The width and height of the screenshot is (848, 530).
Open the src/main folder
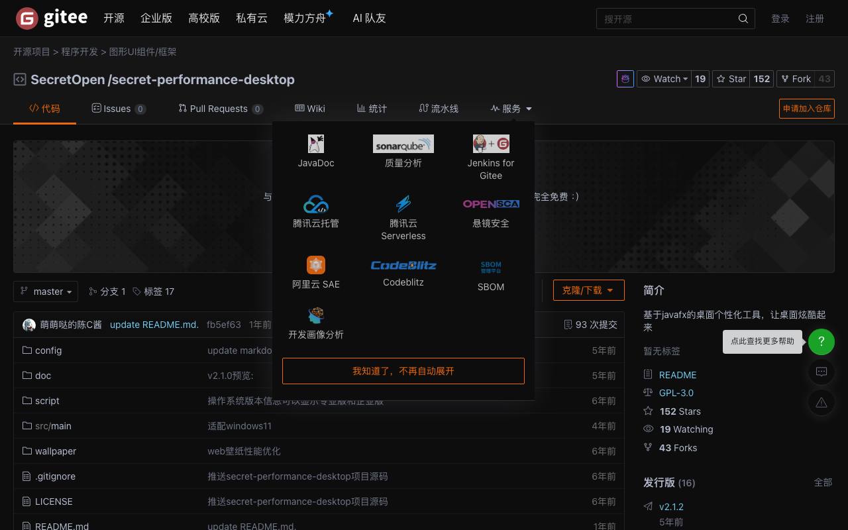click(x=53, y=426)
